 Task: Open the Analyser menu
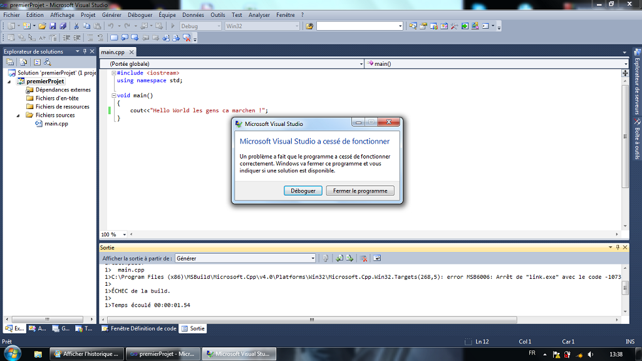click(x=259, y=15)
